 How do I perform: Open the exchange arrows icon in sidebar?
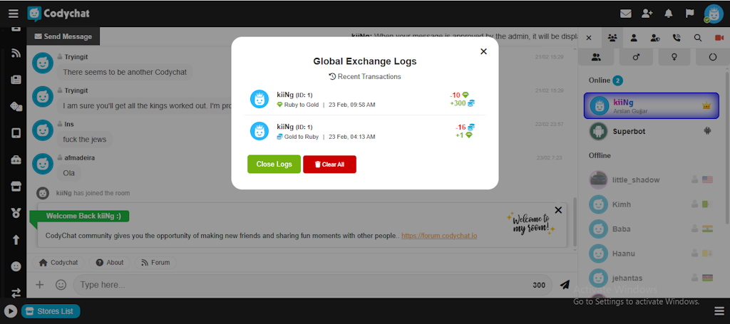[16, 293]
